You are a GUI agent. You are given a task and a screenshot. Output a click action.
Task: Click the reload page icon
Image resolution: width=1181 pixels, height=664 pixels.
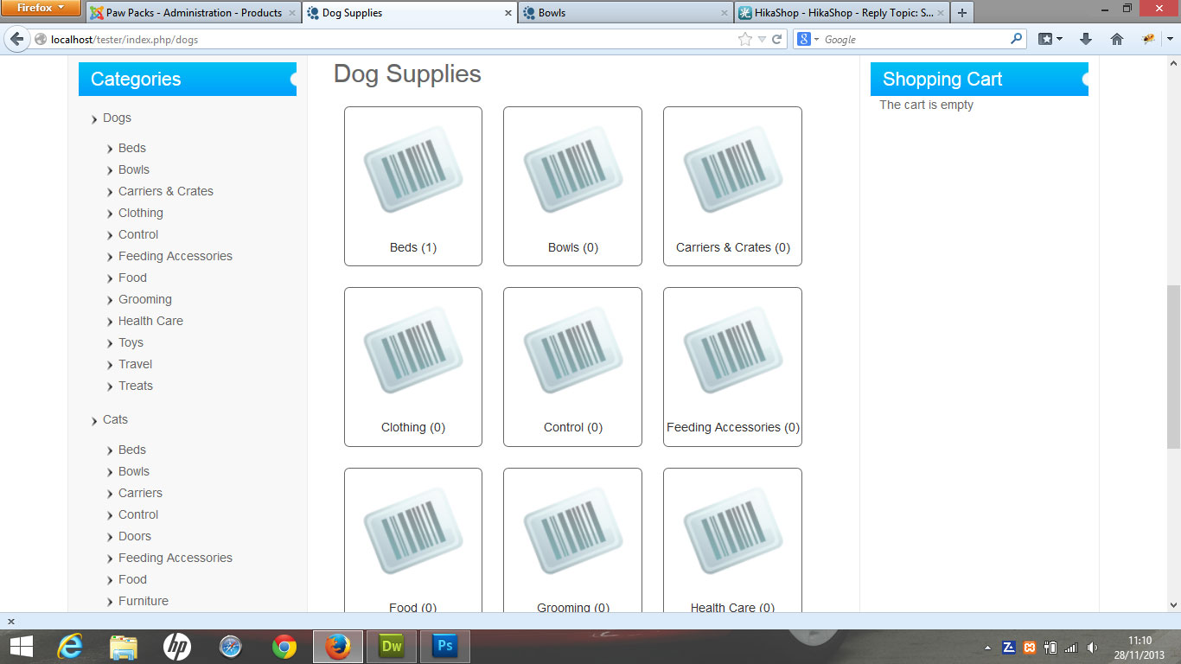pyautogui.click(x=777, y=39)
